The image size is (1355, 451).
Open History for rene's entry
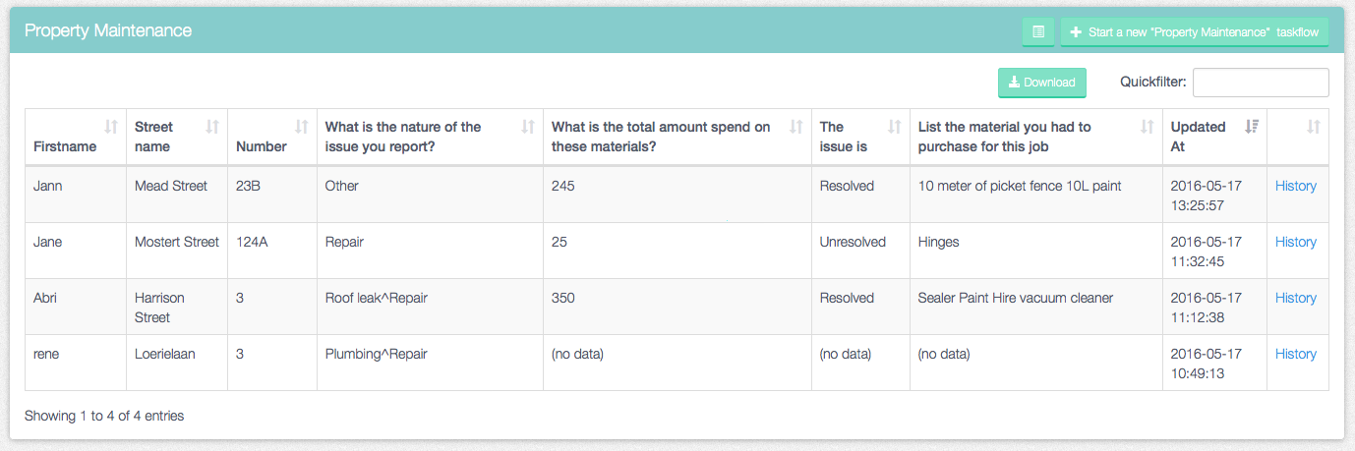[1296, 354]
